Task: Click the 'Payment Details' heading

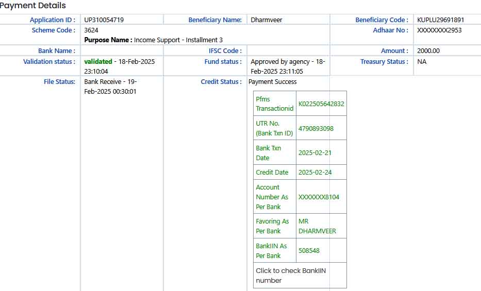Action: [x=33, y=6]
